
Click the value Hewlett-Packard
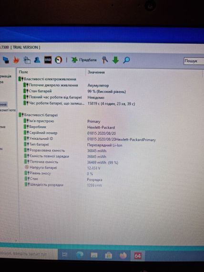tap(101, 127)
